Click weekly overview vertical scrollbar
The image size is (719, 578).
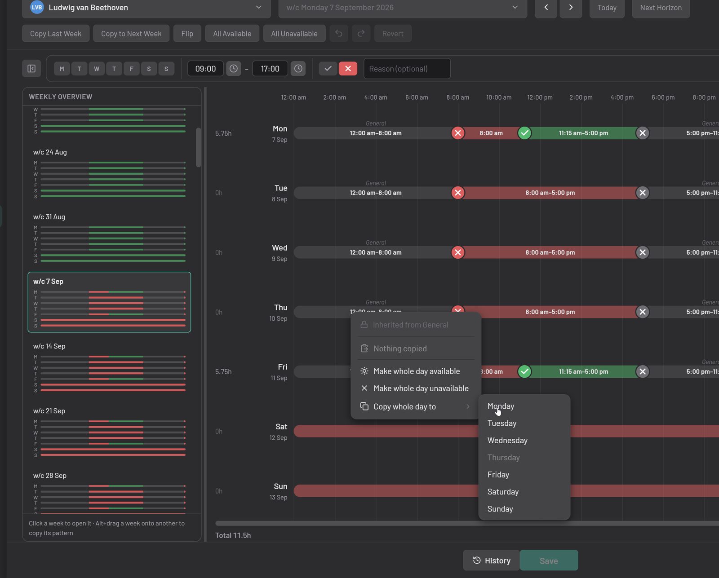tap(198, 147)
